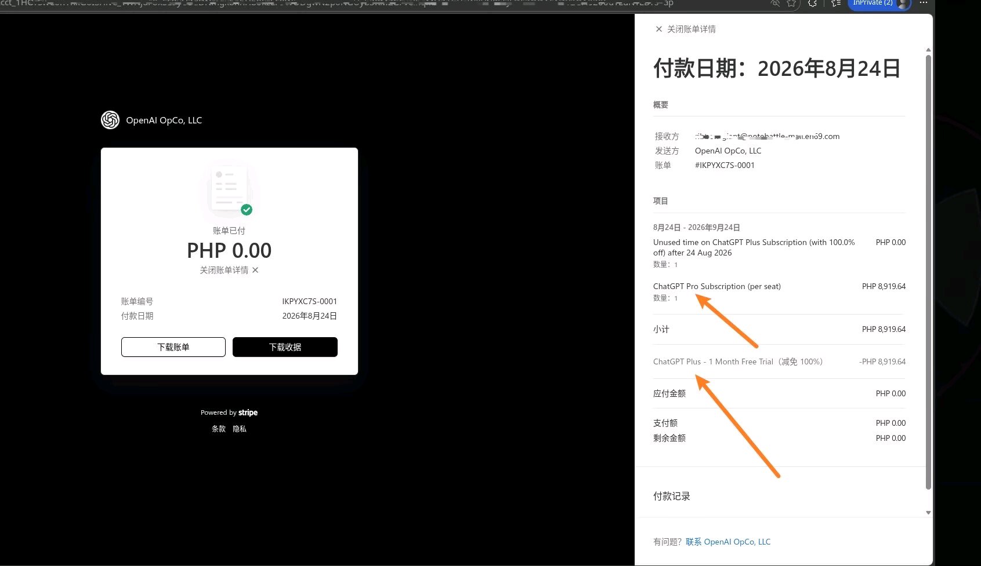Click the scrollbar down arrow in details panel
The height and width of the screenshot is (566, 981).
[928, 512]
